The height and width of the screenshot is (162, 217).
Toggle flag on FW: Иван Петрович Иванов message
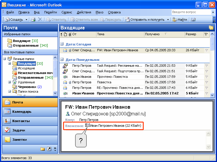click(206, 50)
